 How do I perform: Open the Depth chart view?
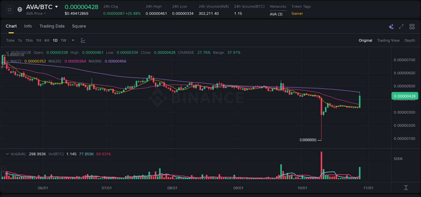point(410,40)
